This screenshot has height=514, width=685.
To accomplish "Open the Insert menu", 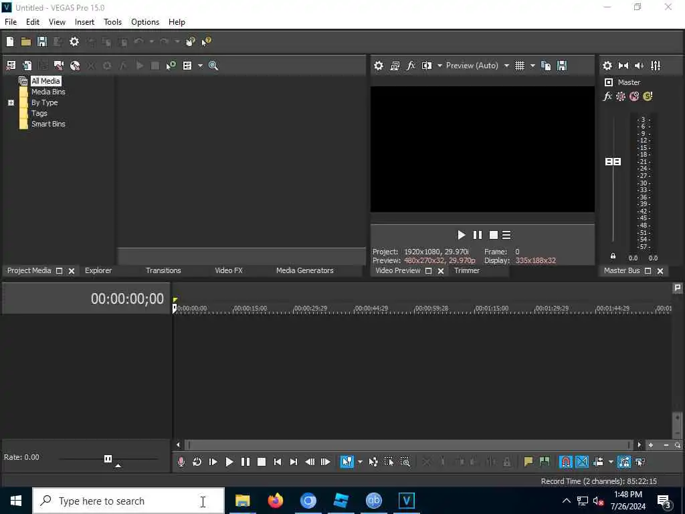I will click(x=84, y=22).
